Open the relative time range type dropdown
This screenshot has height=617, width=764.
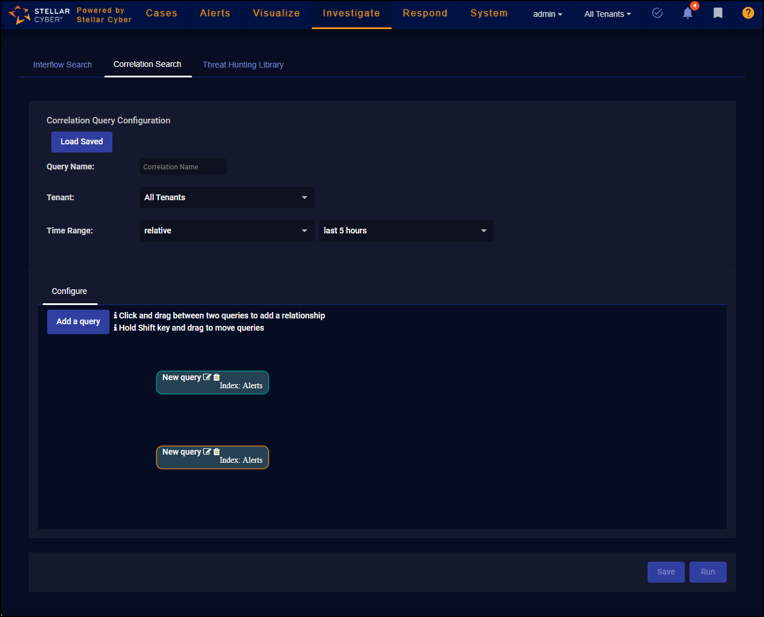227,231
